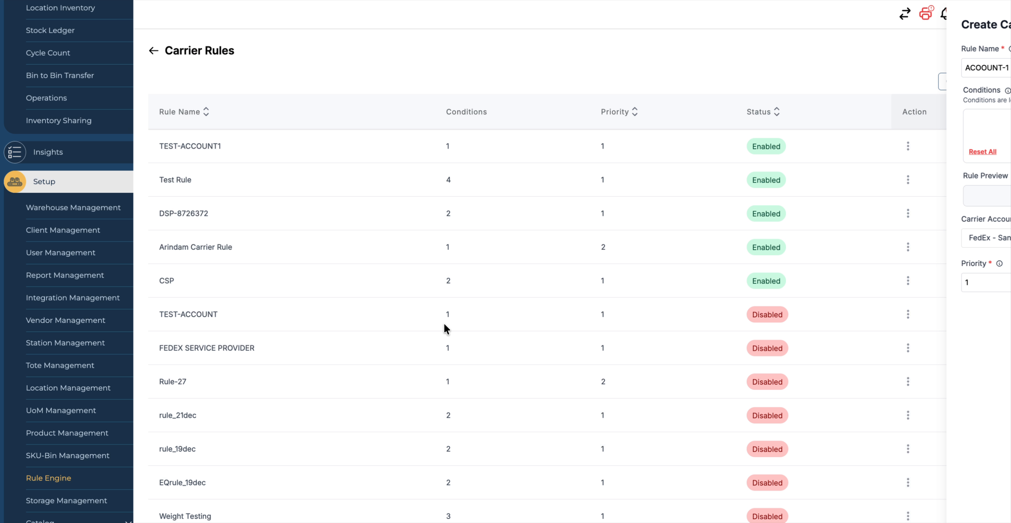Screen dimensions: 1011x523
Task: Click the rule name EQrule_19dec
Action: [183, 483]
